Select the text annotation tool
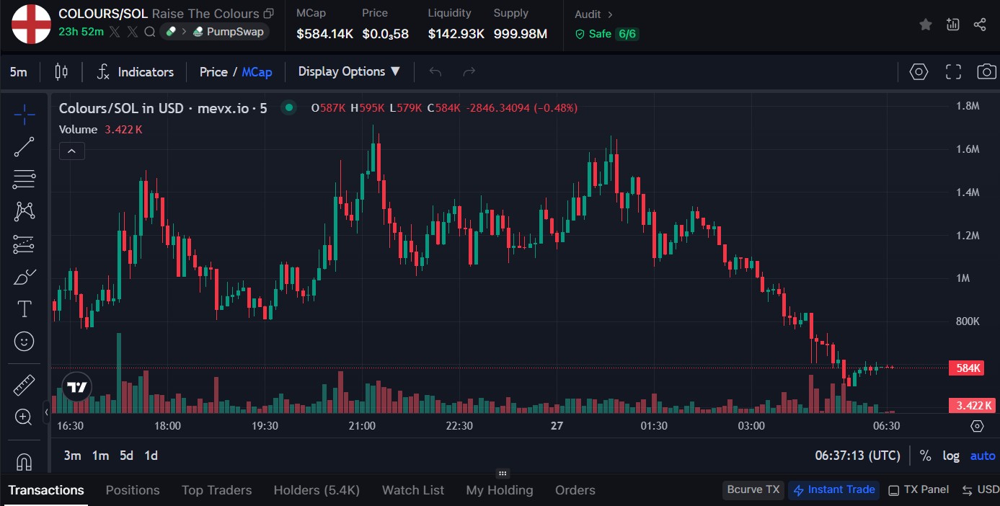 (x=25, y=309)
